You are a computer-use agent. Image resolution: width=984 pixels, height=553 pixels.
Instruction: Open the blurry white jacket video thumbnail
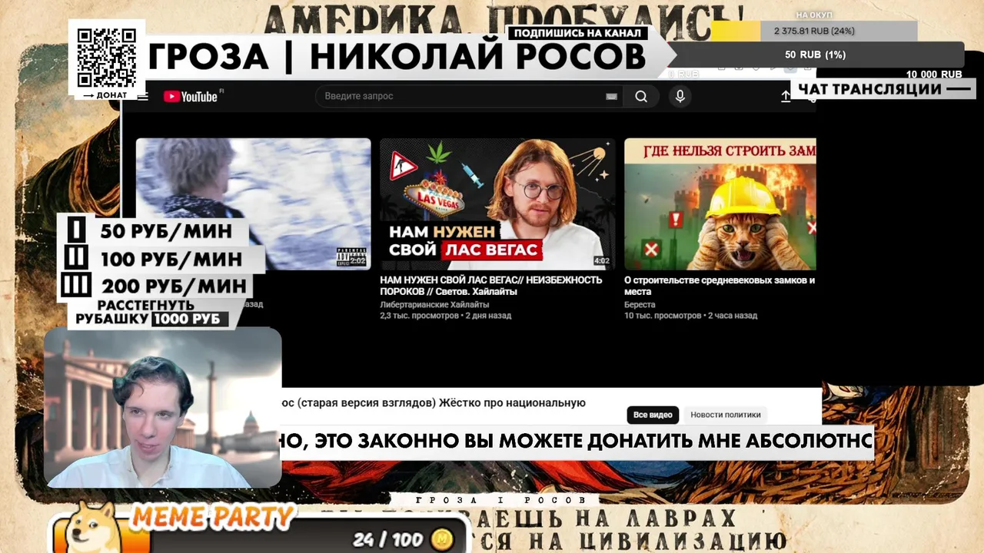coord(254,204)
